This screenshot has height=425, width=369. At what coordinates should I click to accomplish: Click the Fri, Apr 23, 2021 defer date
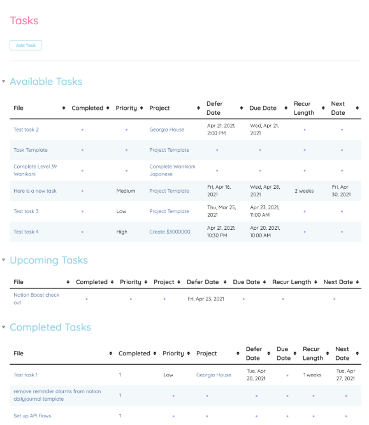click(x=206, y=299)
